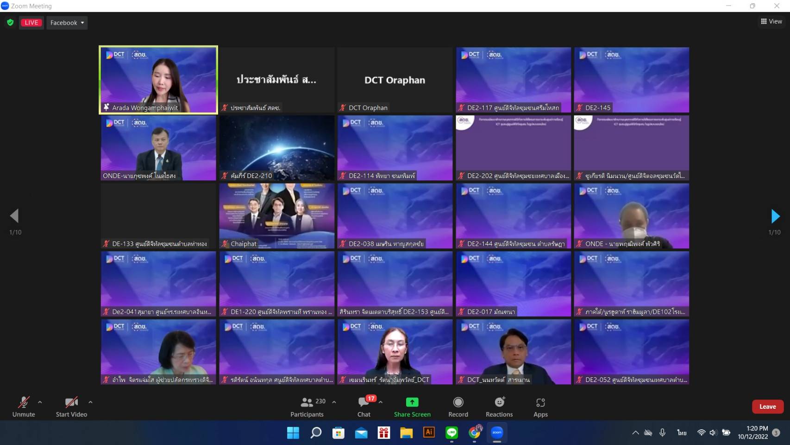Open the Participants panel
The image size is (790, 445).
pyautogui.click(x=307, y=407)
